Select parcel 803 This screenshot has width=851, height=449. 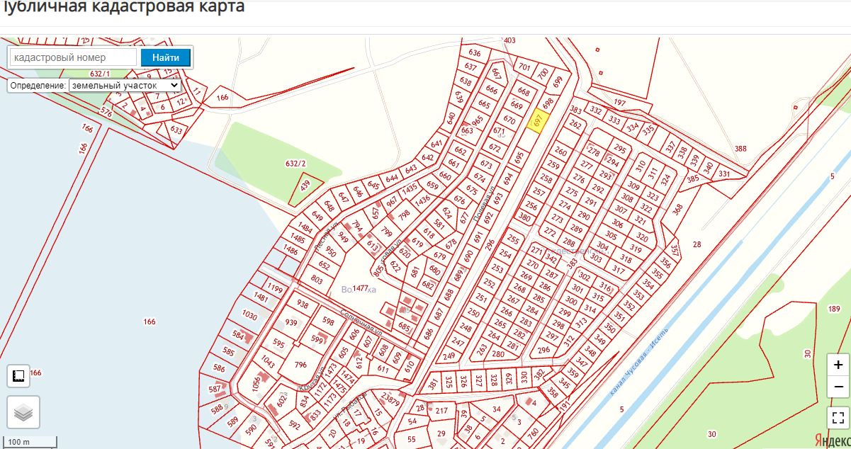point(317,280)
